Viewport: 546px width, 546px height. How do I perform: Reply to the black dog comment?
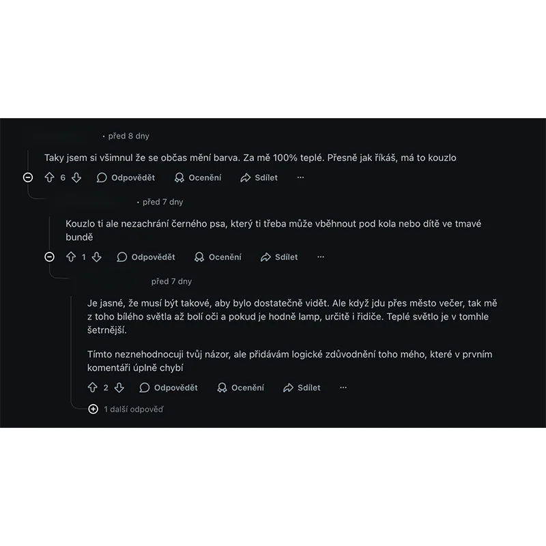click(x=146, y=257)
